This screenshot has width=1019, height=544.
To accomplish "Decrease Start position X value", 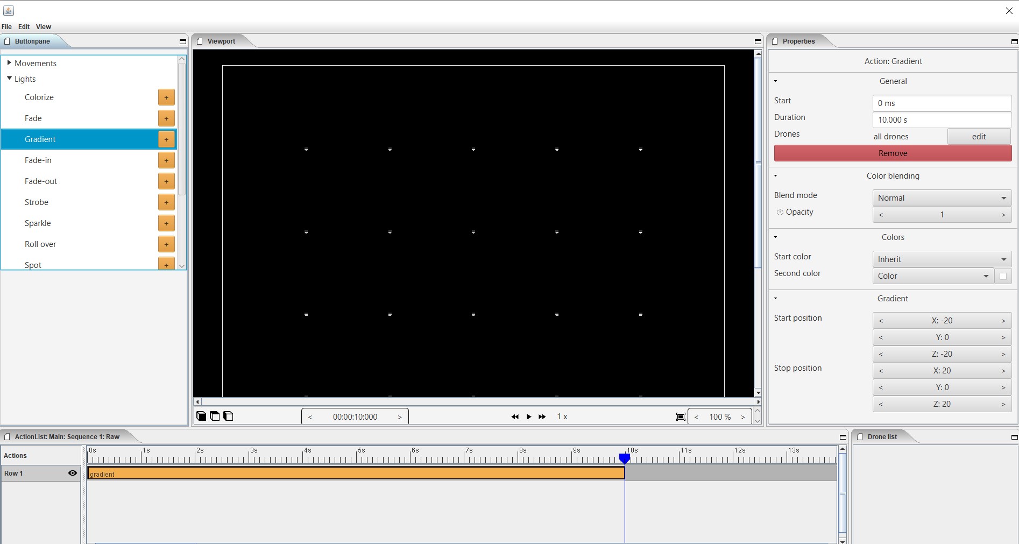I will (881, 321).
